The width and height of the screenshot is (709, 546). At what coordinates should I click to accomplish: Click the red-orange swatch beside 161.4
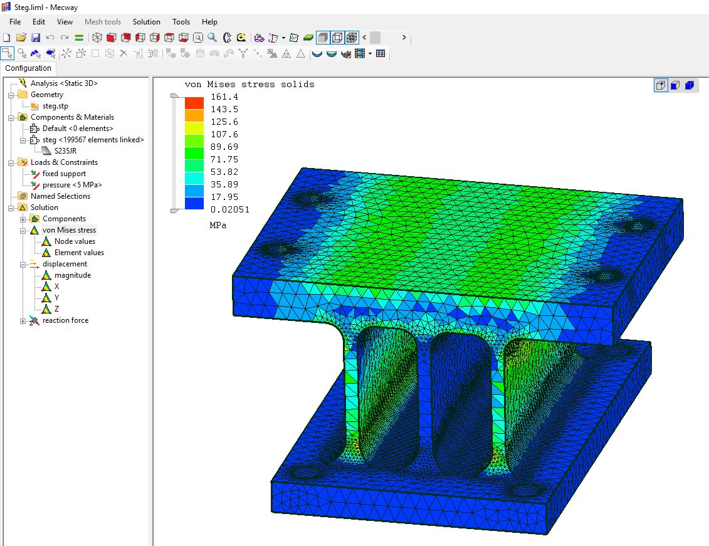(x=194, y=103)
